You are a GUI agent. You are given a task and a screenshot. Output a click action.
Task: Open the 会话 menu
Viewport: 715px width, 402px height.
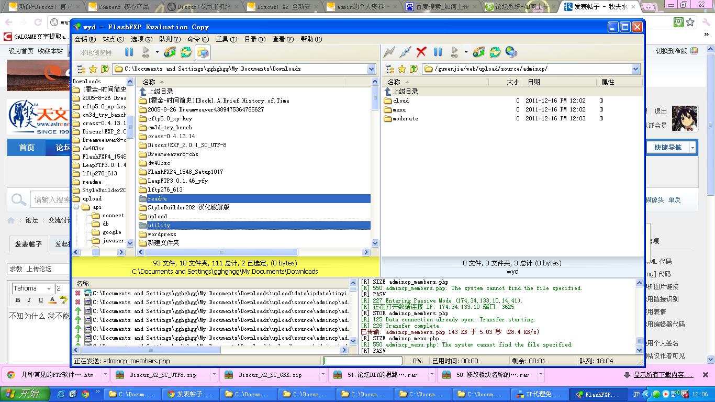[85, 39]
